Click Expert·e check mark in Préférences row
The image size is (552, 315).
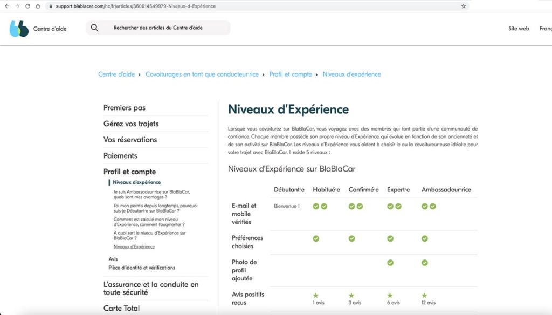coord(390,238)
